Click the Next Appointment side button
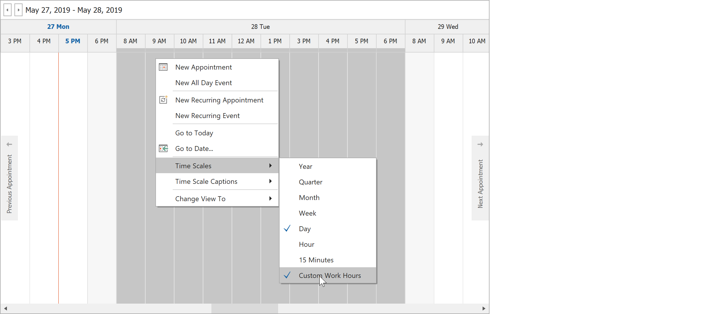722x314 pixels. 480,178
